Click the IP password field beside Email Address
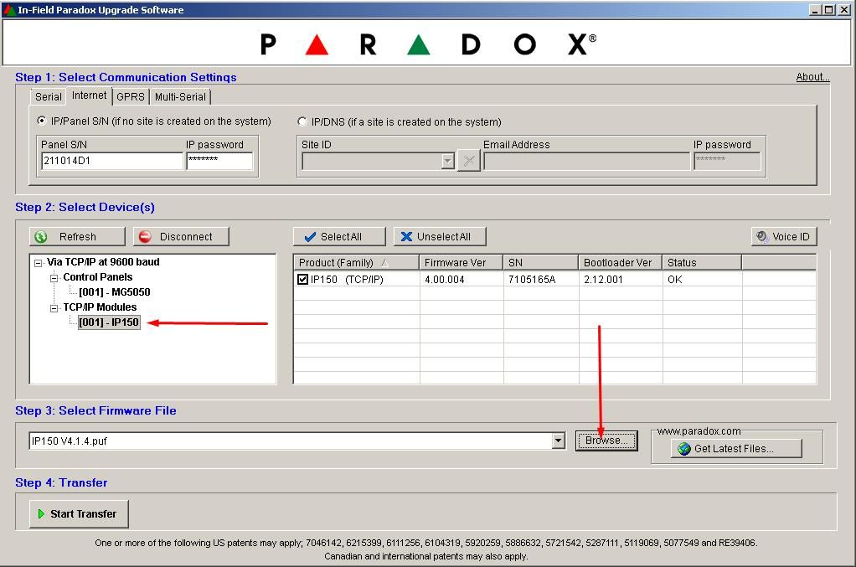The width and height of the screenshot is (856, 567). (x=727, y=161)
